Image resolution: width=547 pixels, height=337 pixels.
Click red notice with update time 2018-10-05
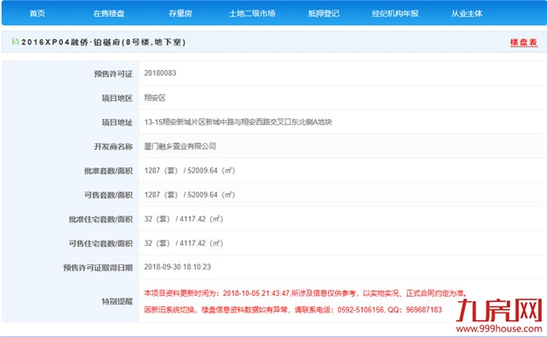pos(305,293)
